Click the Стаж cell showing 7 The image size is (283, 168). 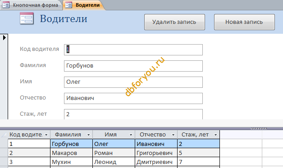[199, 162]
